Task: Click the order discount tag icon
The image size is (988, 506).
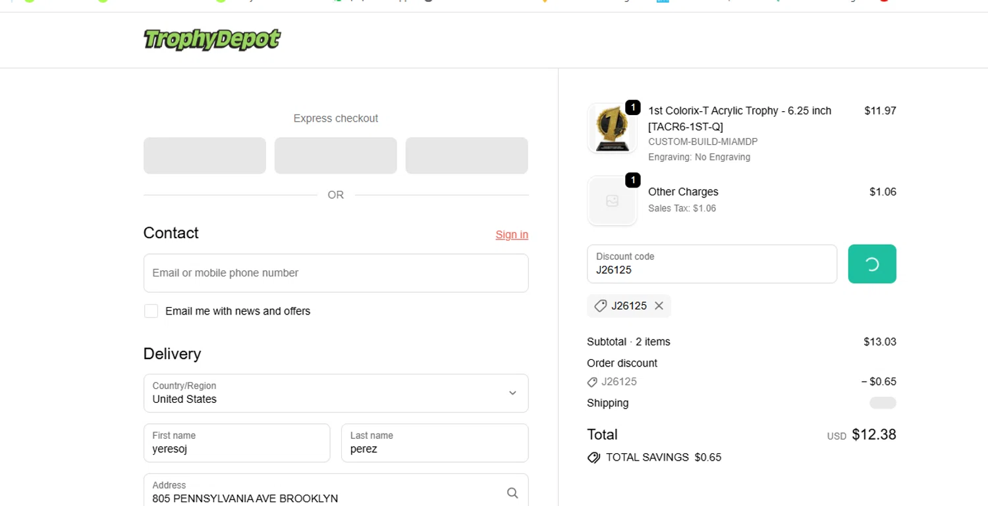Action: click(x=592, y=382)
